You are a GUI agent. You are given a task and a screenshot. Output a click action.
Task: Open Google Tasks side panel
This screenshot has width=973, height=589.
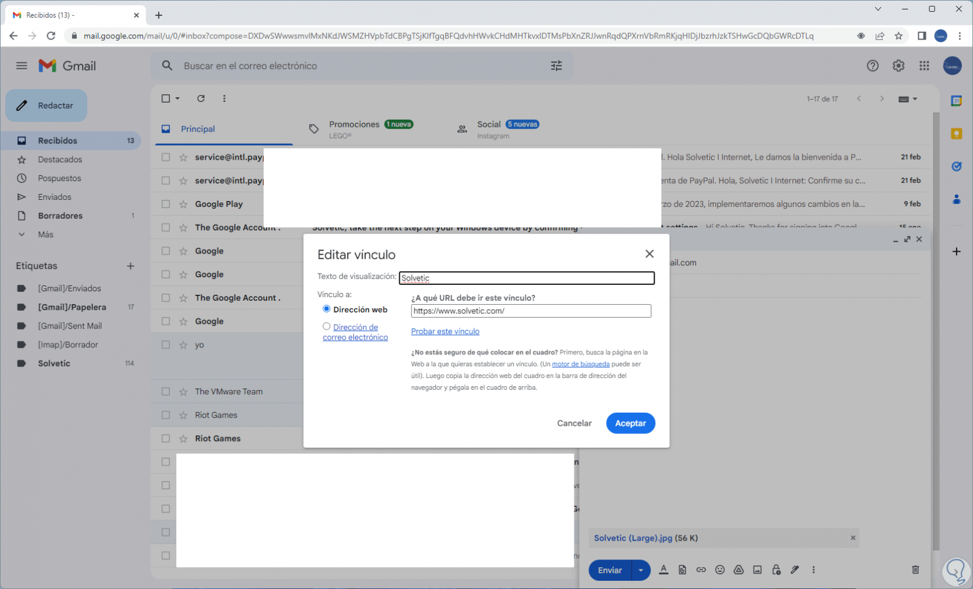click(956, 166)
